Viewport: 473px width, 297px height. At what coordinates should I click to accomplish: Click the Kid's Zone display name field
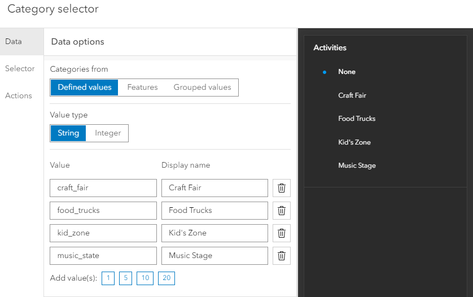[x=214, y=233]
